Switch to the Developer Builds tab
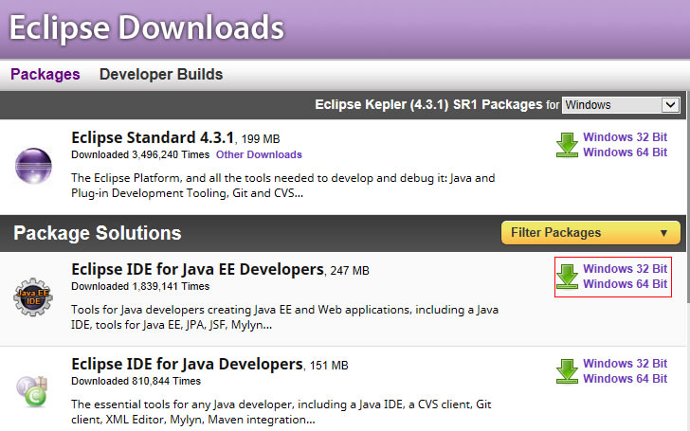 click(161, 74)
